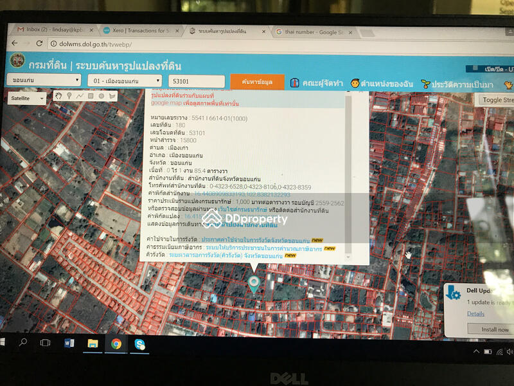514x386 pixels.
Task: Click the ตำบล value เมืองเก่า
Action: click(178, 148)
